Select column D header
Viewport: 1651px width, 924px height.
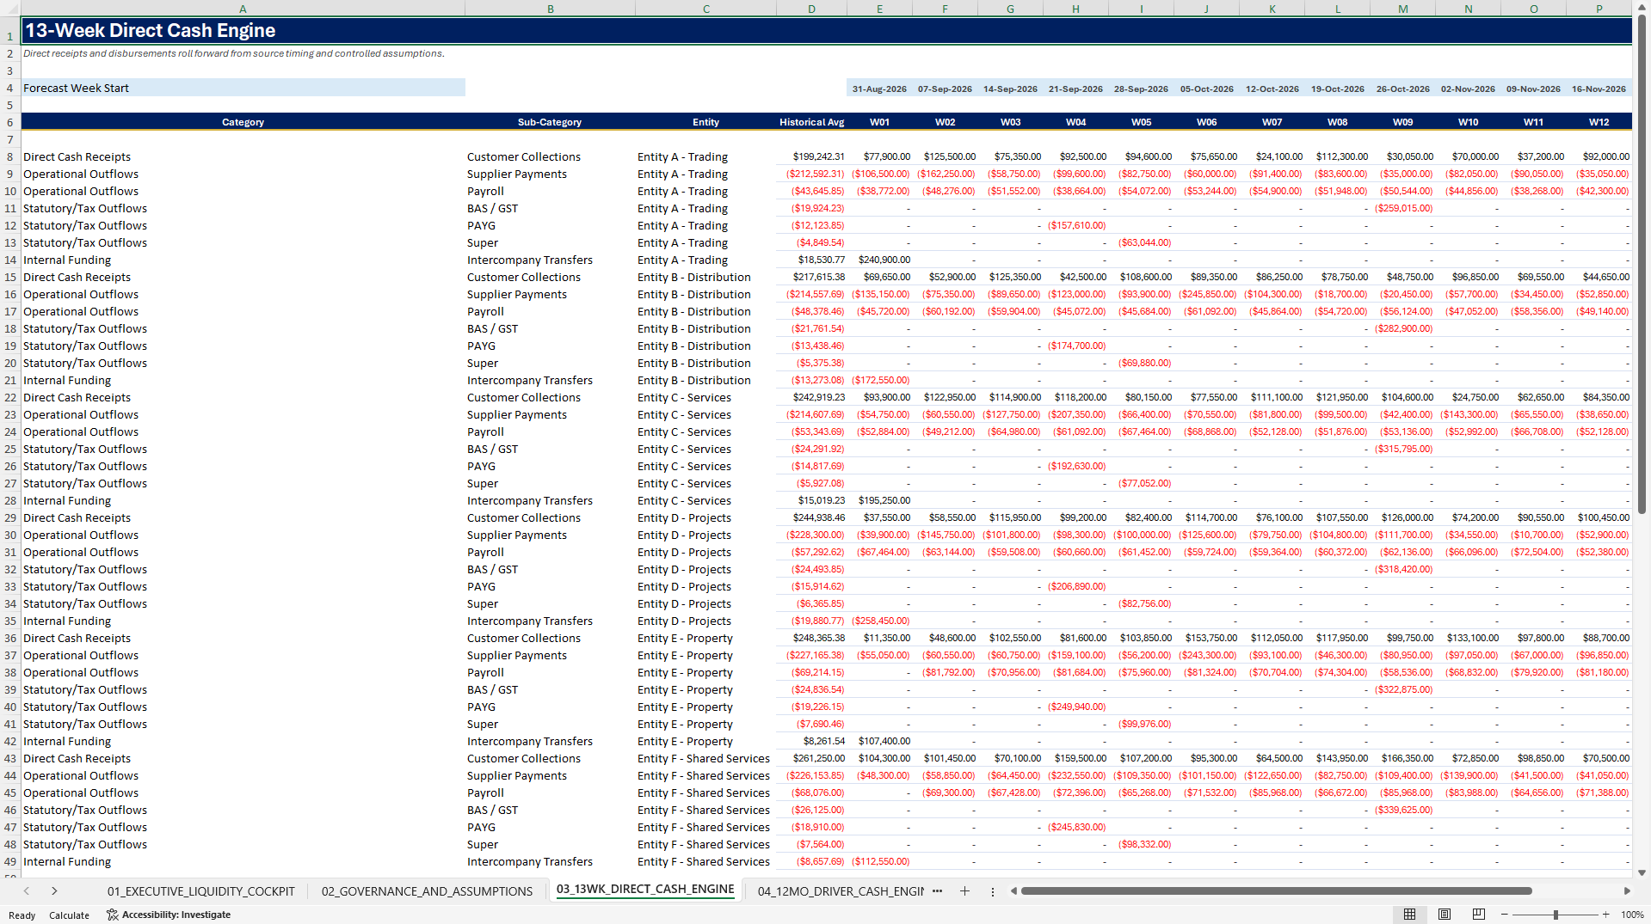(x=811, y=9)
